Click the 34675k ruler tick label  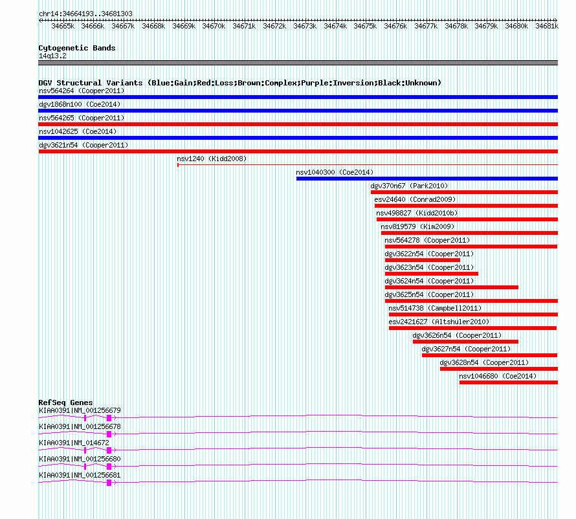coord(365,26)
